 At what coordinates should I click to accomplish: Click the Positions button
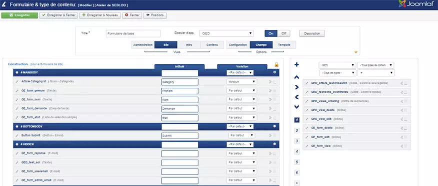[x=155, y=15]
